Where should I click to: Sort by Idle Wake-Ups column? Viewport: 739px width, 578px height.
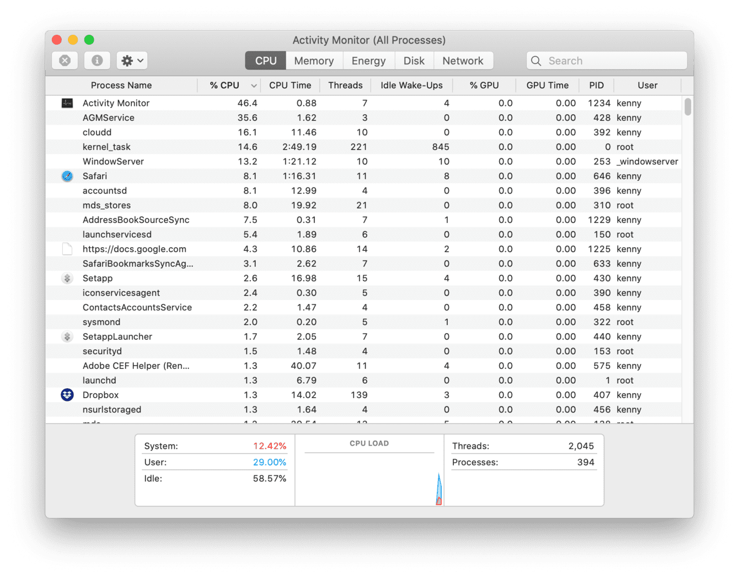pos(411,85)
